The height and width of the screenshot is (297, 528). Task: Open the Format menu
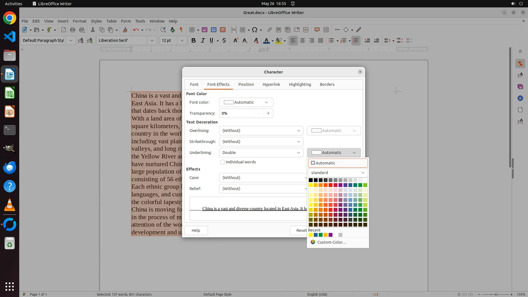pos(79,21)
